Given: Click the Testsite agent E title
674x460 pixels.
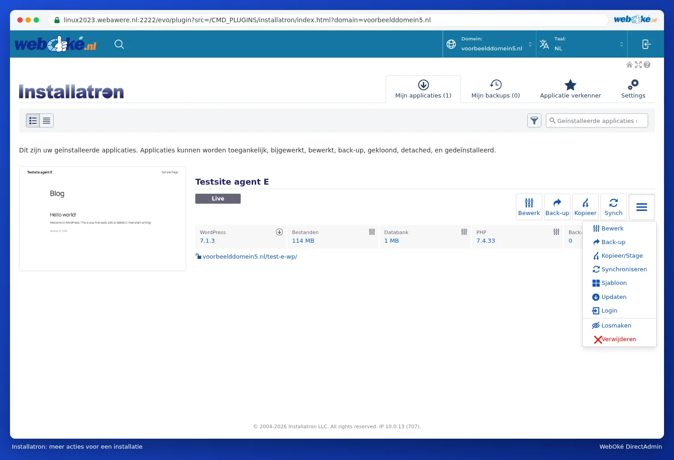Looking at the screenshot, I should click(232, 182).
